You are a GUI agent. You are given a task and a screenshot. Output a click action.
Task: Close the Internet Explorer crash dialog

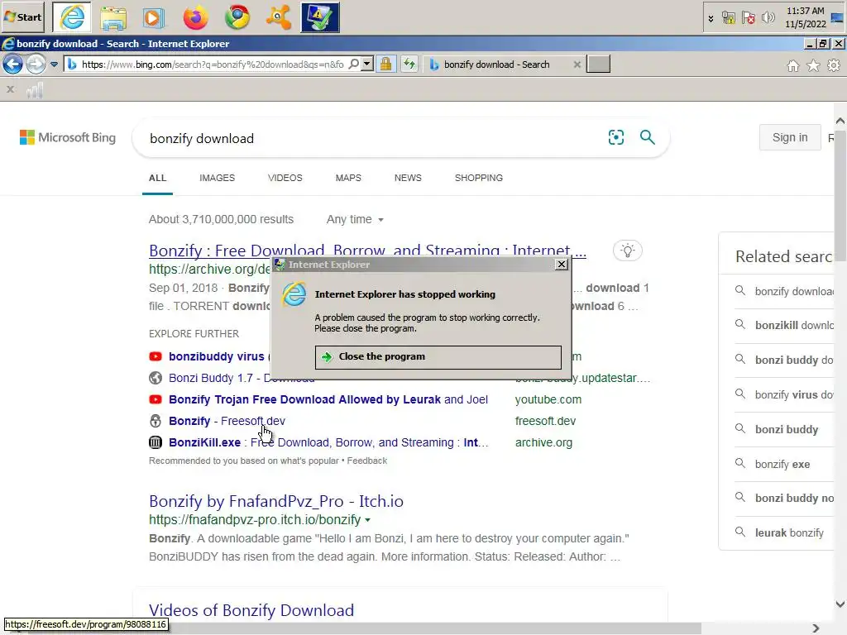[562, 264]
